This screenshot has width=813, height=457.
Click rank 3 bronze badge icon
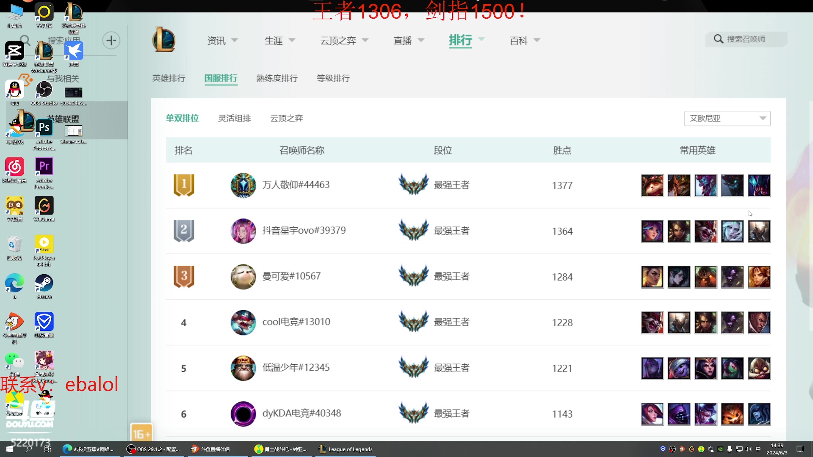[184, 277]
